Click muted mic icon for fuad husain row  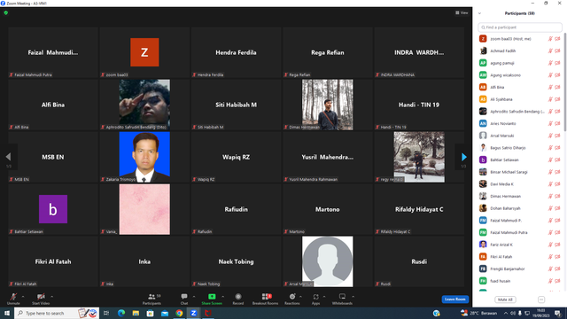550,281
